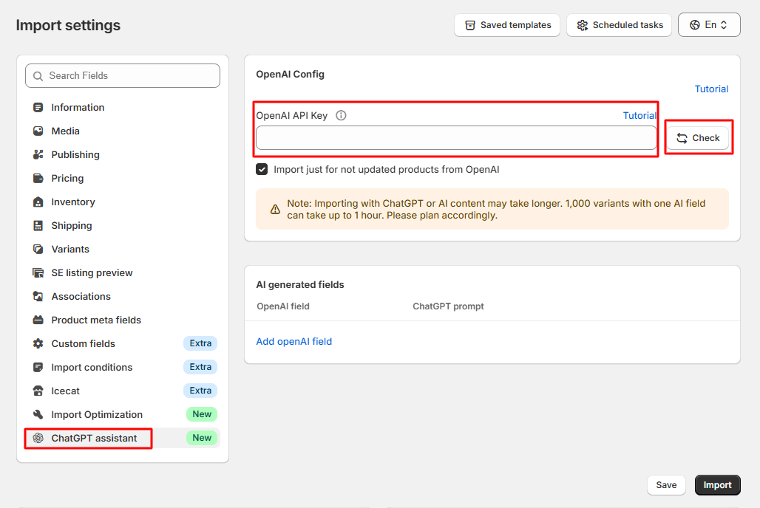Open the En language dropdown
Screen dimensions: 760x508
(x=709, y=24)
